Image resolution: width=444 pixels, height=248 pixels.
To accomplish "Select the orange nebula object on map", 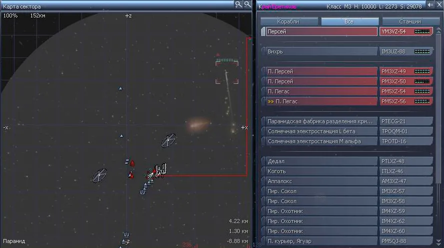I will [x=200, y=124].
